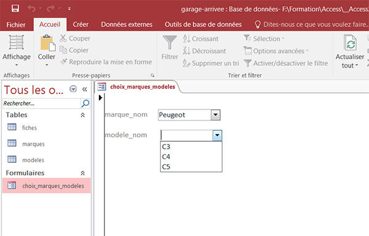Click the modele_nom dropdown arrow
This screenshot has width=369, height=236.
coord(217,135)
